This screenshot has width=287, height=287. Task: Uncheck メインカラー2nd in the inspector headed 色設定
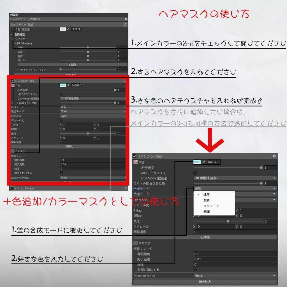12,80
